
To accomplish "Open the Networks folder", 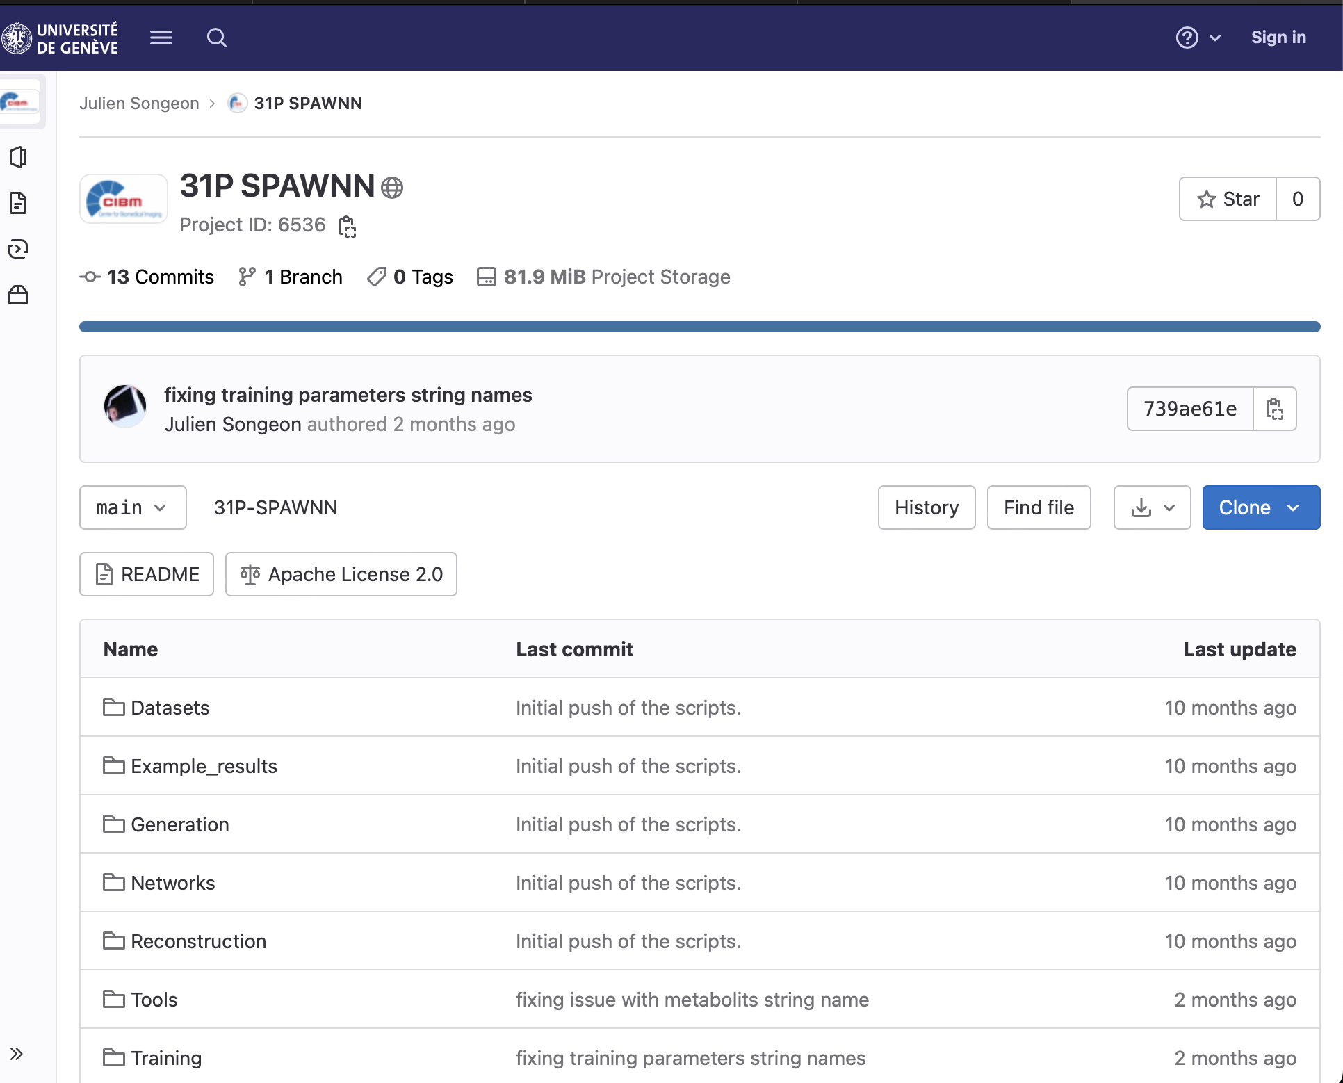I will 172,883.
